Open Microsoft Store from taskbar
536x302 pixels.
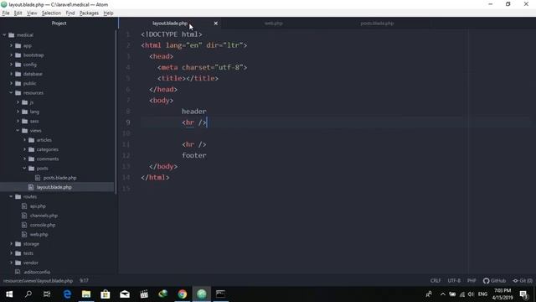(x=106, y=294)
